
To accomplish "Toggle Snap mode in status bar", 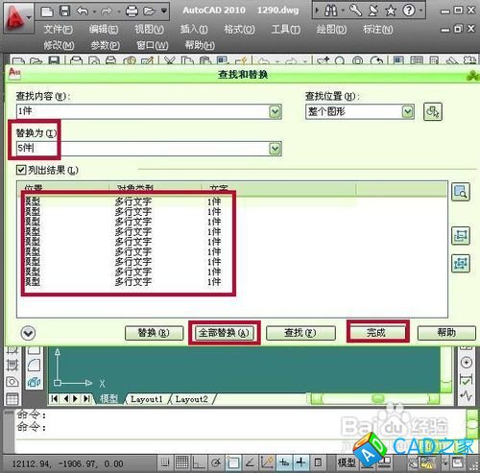I will tap(164, 462).
